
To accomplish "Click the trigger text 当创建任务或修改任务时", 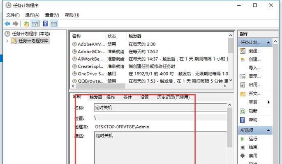I will (x=152, y=66).
